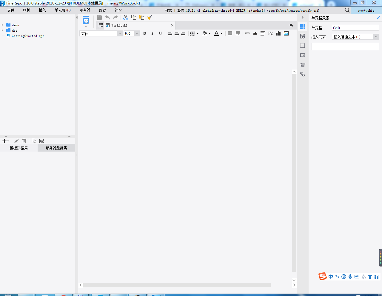The width and height of the screenshot is (382, 296).
Task: Toggle underline formatting
Action: tap(160, 33)
